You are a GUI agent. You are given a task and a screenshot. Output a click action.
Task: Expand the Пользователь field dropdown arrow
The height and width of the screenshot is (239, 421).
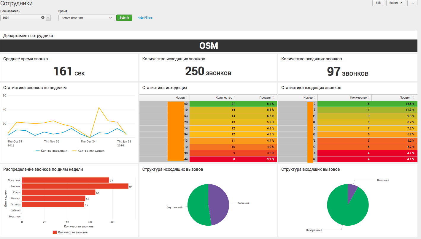(x=48, y=18)
